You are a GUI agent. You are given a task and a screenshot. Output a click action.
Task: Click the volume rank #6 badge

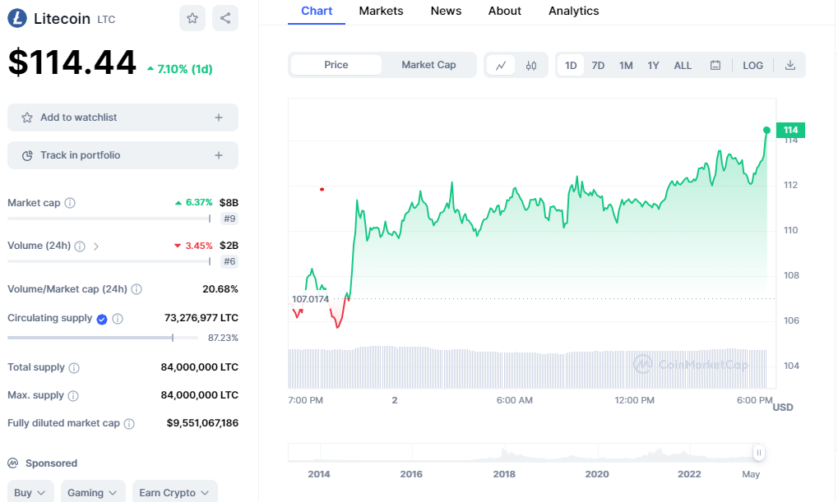229,261
